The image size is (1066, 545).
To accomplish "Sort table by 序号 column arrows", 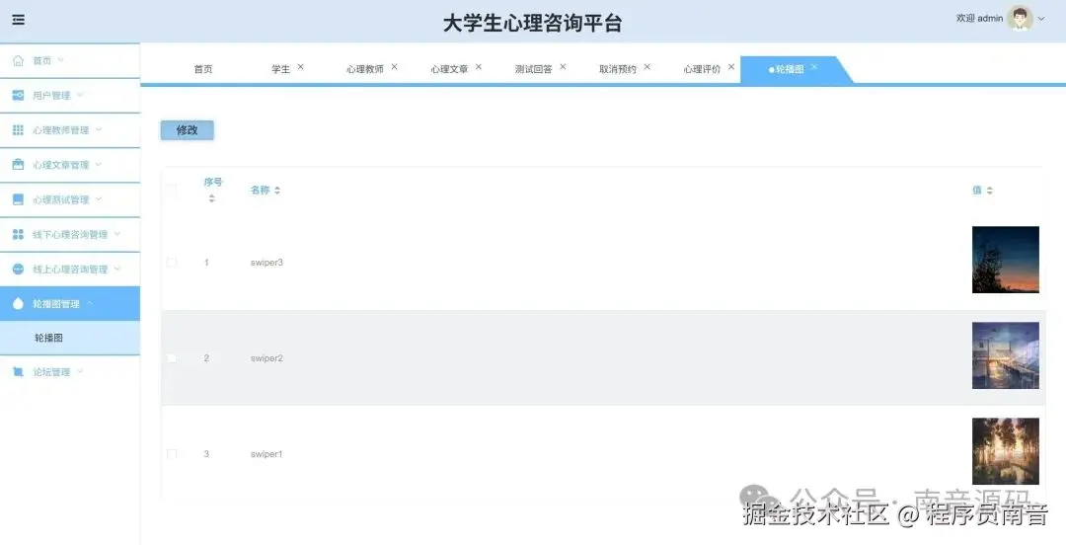I will 212,198.
